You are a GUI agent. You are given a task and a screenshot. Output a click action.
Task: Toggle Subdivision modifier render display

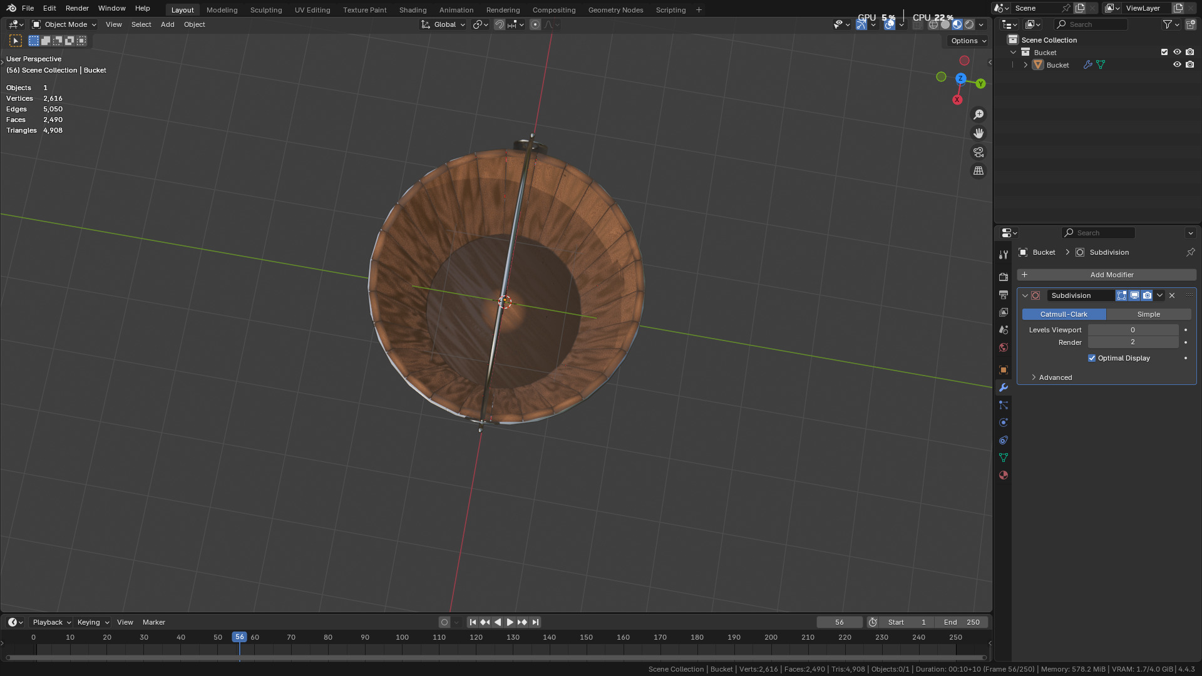coord(1147,295)
